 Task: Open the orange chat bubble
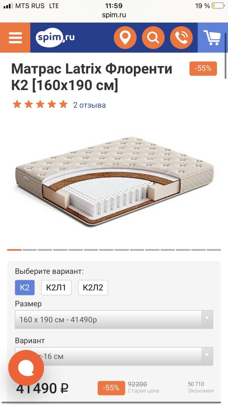pos(26,367)
